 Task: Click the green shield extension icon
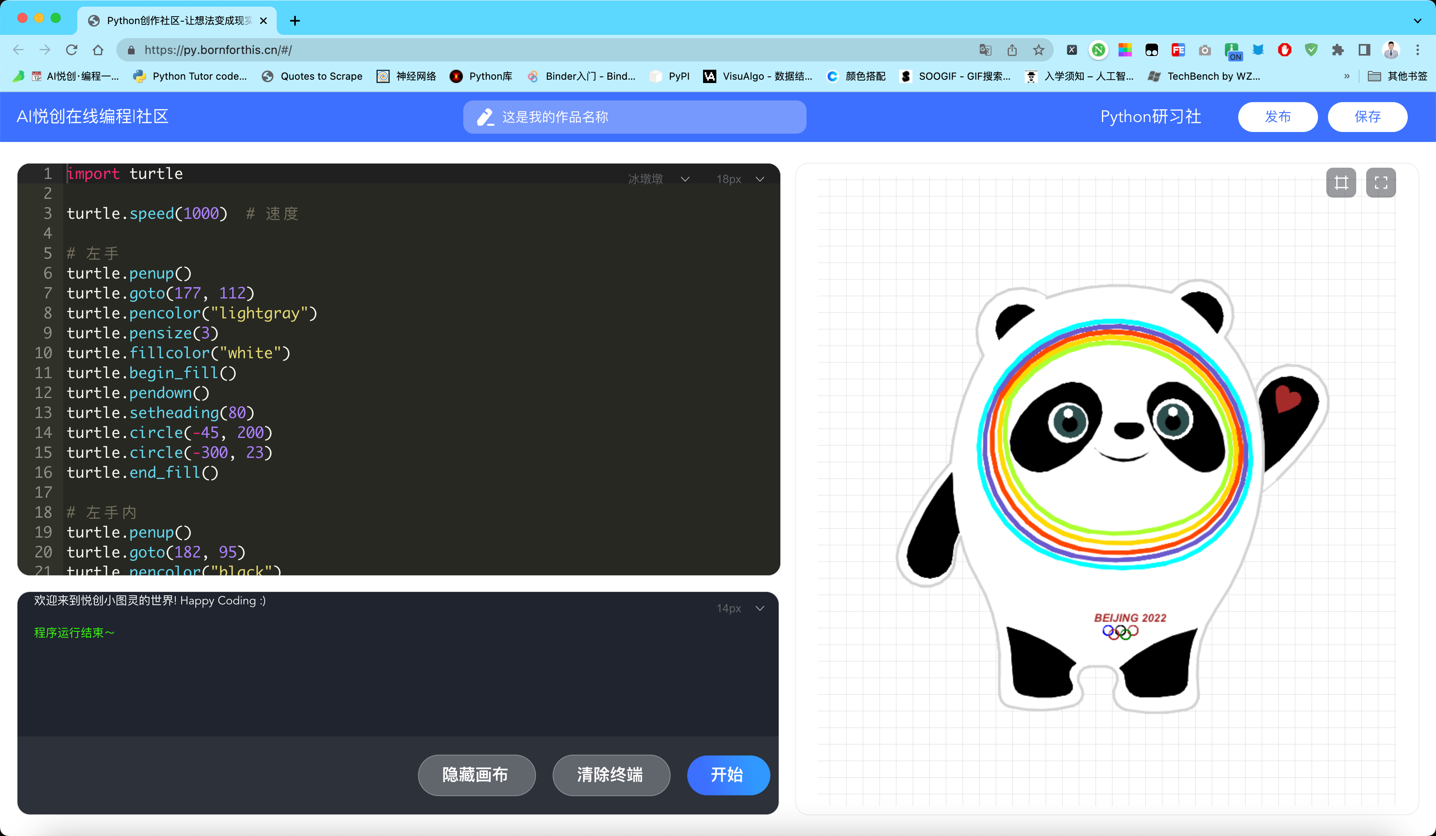(1311, 50)
